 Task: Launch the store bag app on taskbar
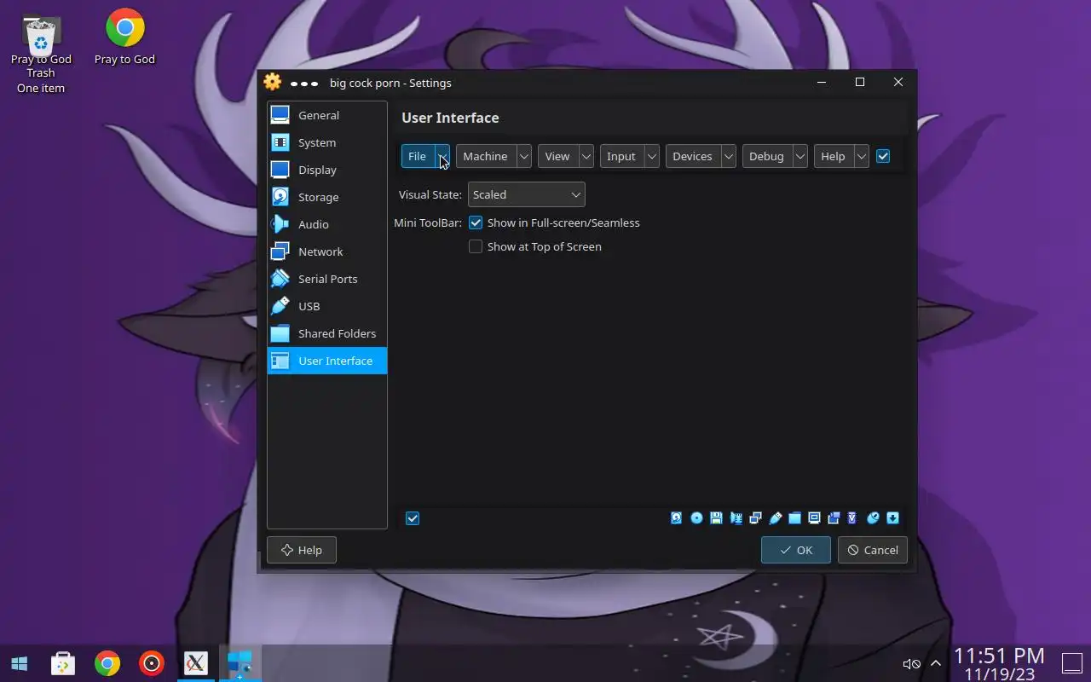[63, 663]
